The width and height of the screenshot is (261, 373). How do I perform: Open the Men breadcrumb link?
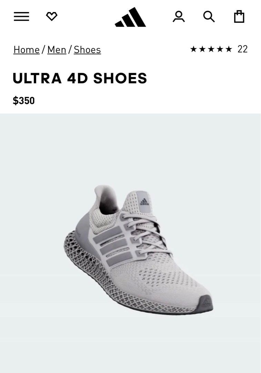coord(57,50)
